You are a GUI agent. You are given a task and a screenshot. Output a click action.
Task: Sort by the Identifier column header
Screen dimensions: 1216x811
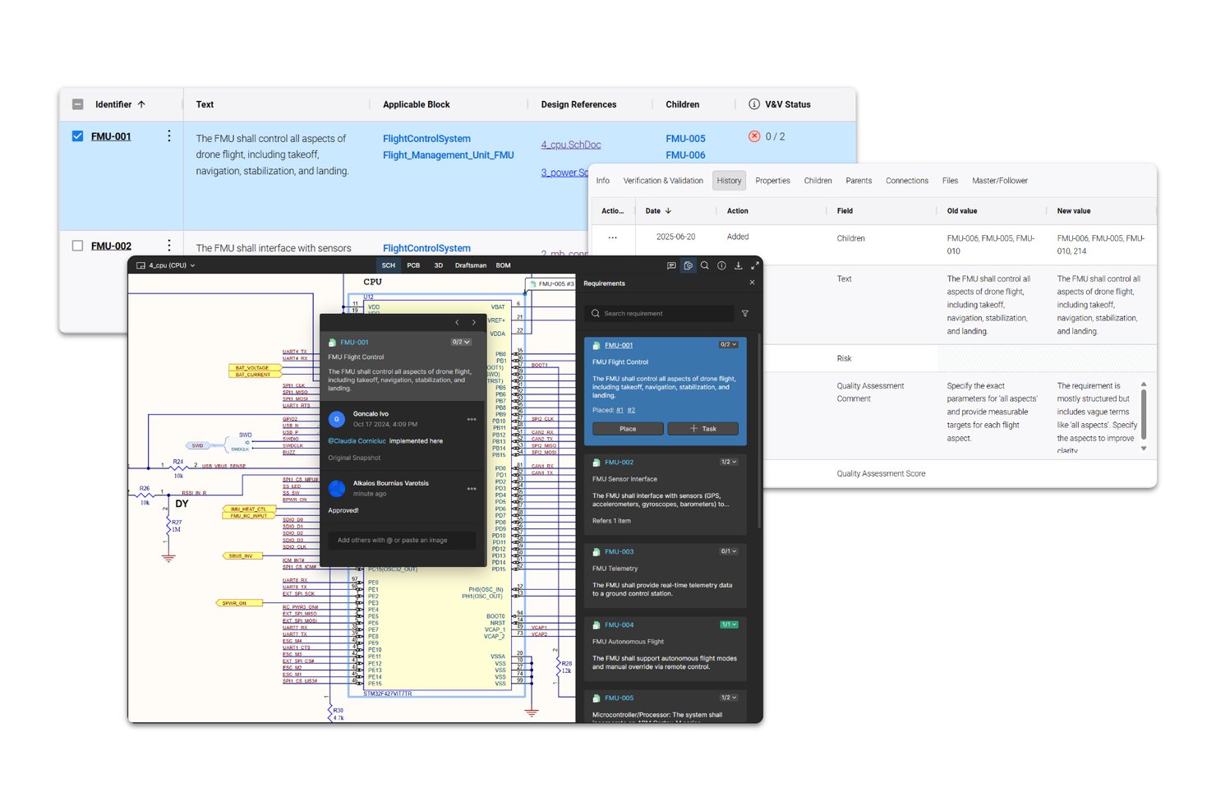(120, 104)
